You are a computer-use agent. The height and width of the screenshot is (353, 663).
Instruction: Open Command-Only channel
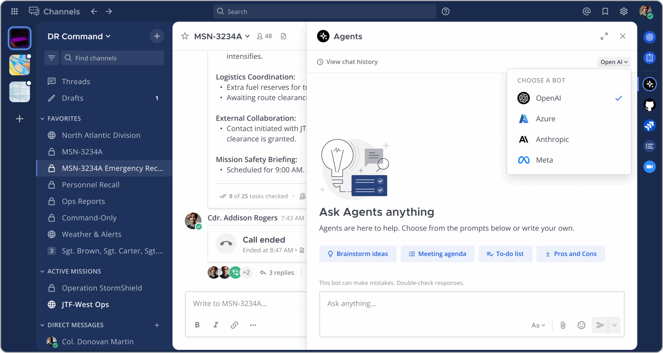(104, 218)
